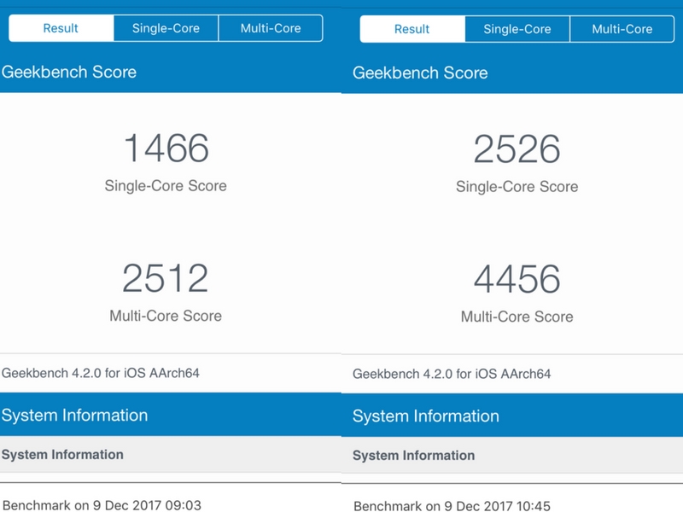Click the Benchmark on 9 Dec 2017 09:03 line
Viewport: 683px width, 512px height.
[102, 505]
